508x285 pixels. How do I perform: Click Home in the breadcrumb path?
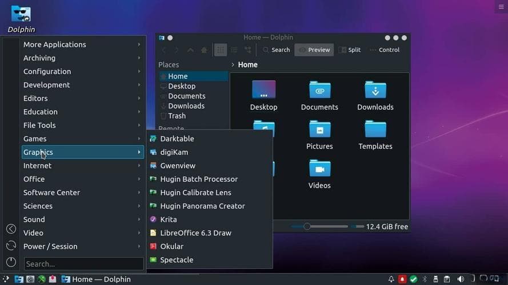coord(248,64)
